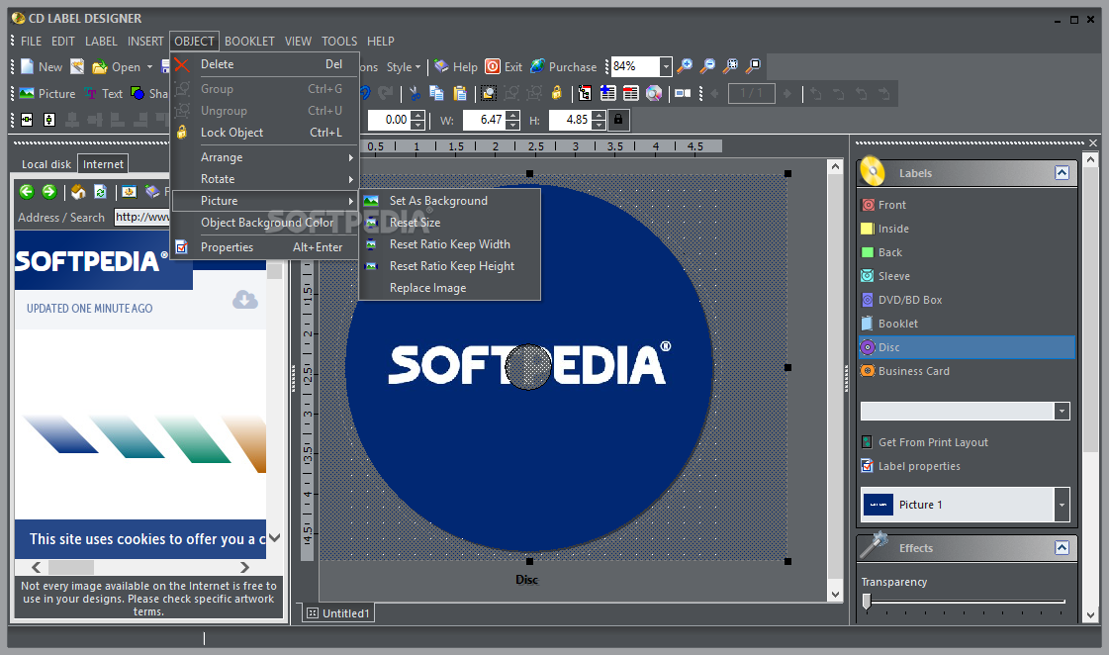Click the Help book icon in toolbar
Viewport: 1109px width, 655px height.
pos(441,66)
